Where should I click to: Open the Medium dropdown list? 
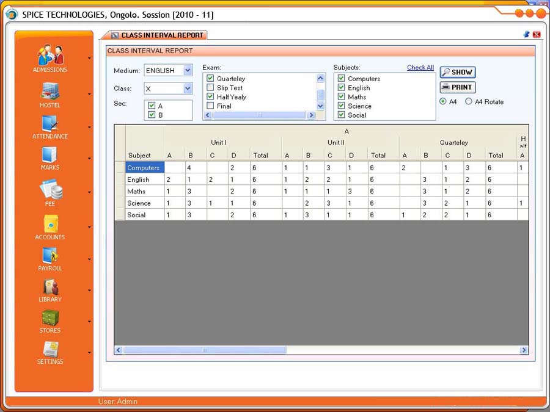coord(188,71)
